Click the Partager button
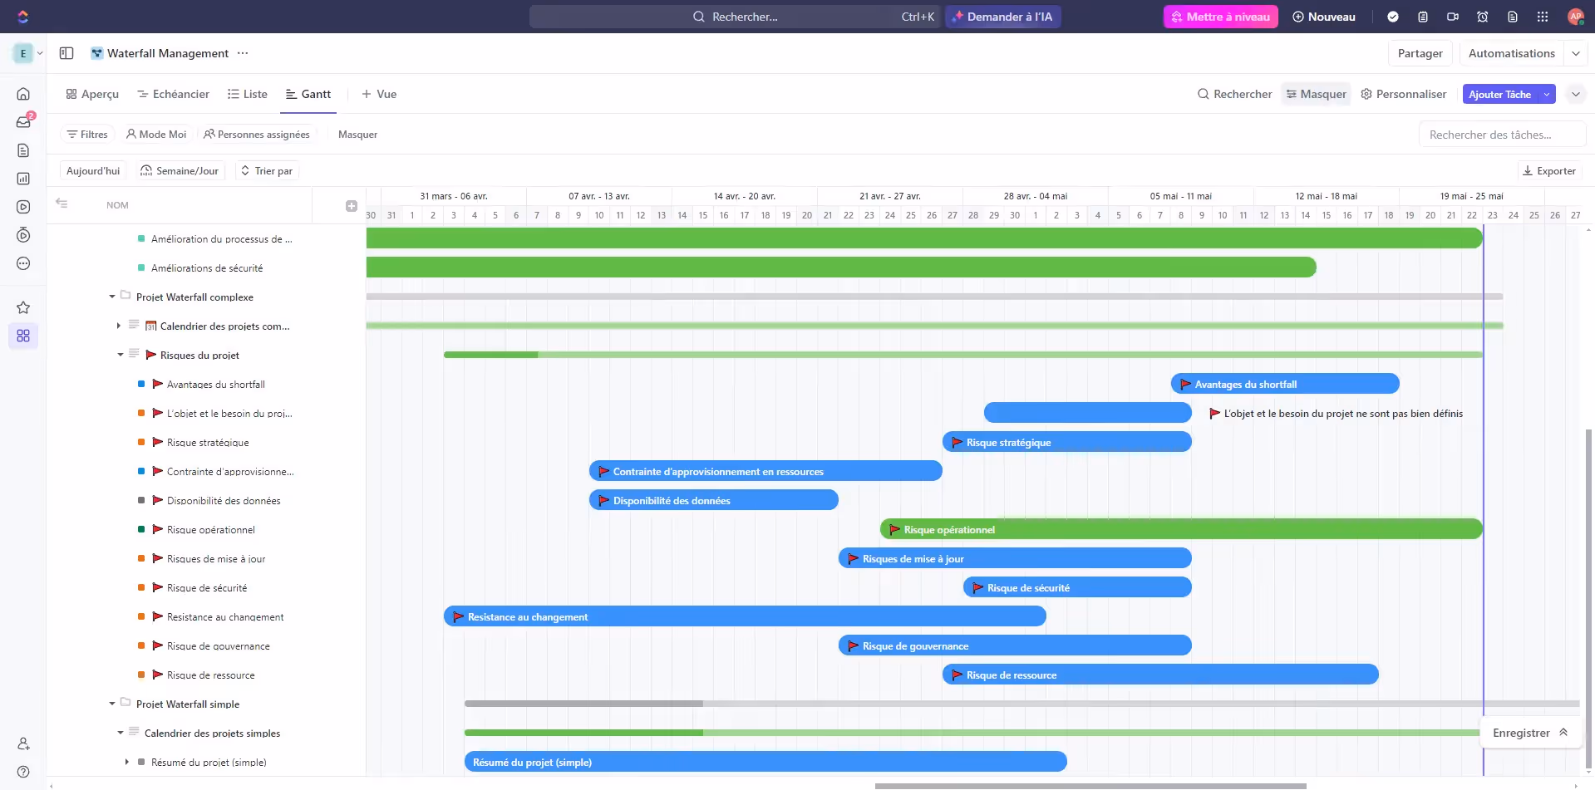This screenshot has width=1595, height=790. pyautogui.click(x=1420, y=53)
